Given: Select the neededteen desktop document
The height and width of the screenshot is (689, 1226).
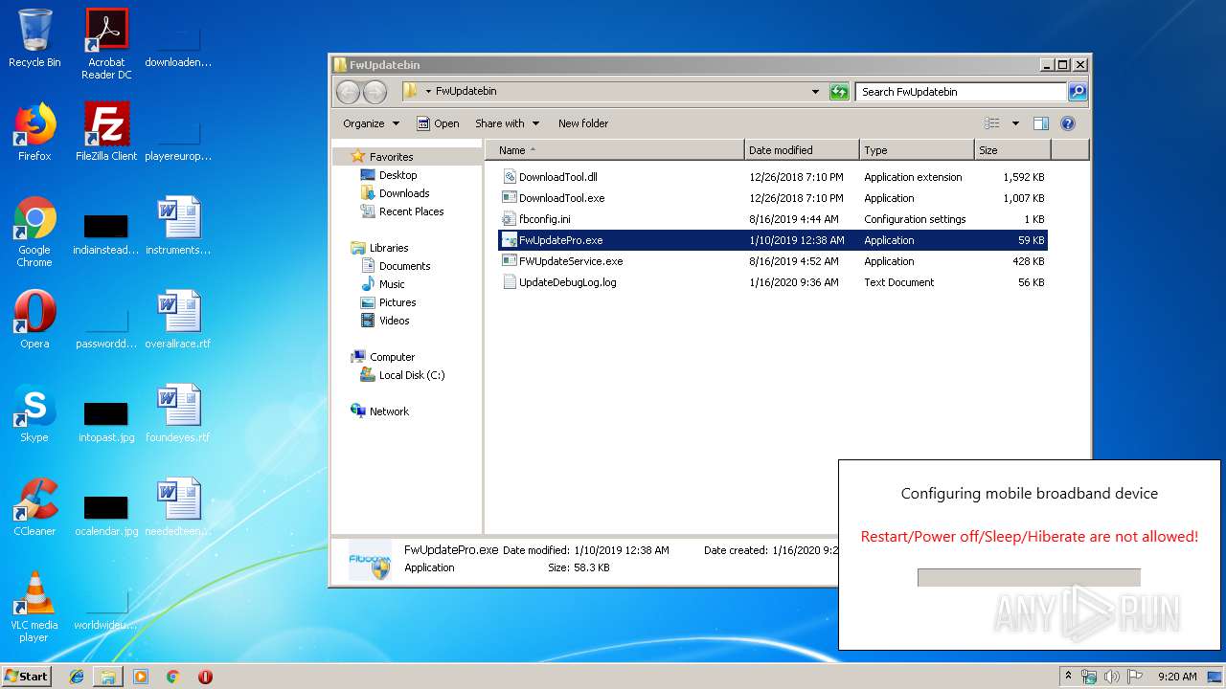Looking at the screenshot, I should click(178, 507).
